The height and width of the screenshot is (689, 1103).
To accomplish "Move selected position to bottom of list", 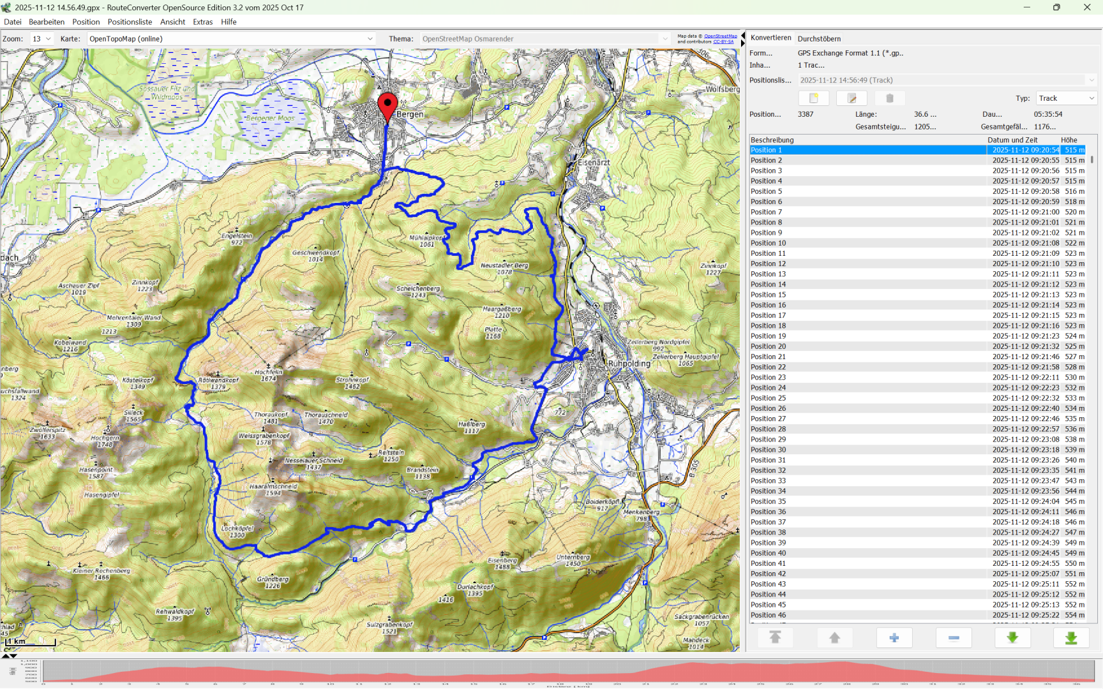I will (x=1070, y=637).
